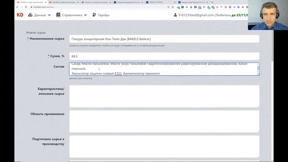Viewport: 288px width, 162px height.
Task: Open the Справочники menu
Action: 72,15
